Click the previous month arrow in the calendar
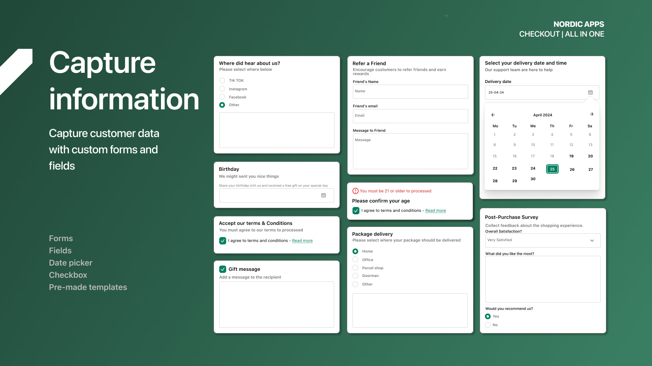 coord(493,115)
